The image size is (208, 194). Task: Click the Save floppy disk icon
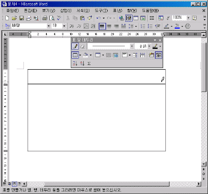[21, 18]
